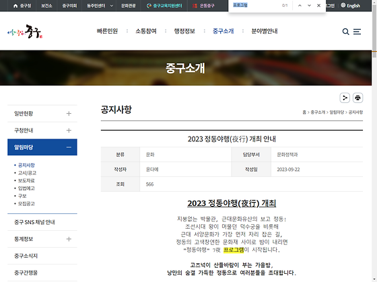Select 공지사항 in the sidebar
The width and height of the screenshot is (377, 282).
click(26, 165)
